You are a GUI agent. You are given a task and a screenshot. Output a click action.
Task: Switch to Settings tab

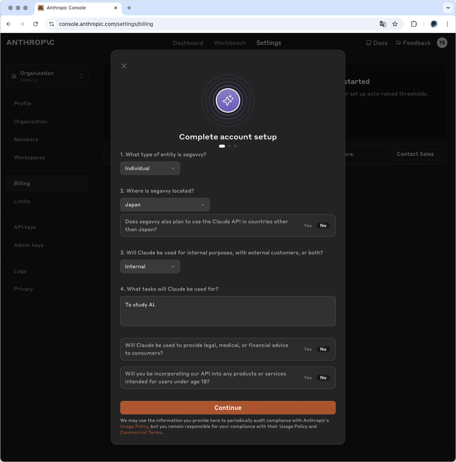point(269,43)
